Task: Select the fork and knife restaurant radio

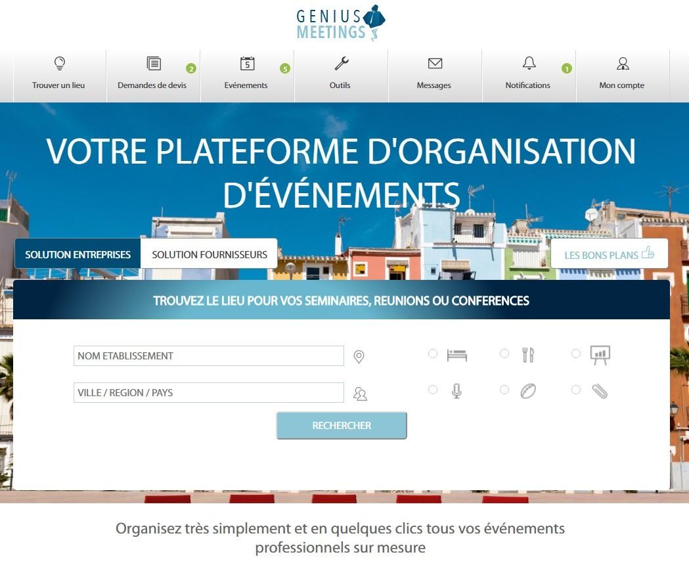Action: pos(504,353)
